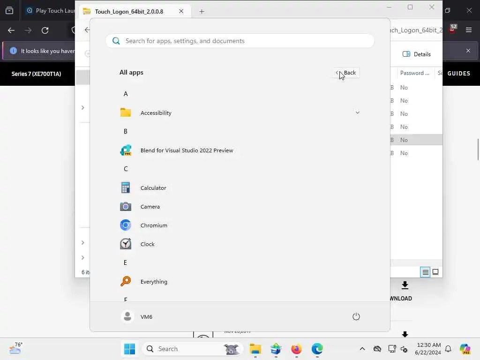Viewport: 480px width, 360px height.
Task: Open the GUIDES menu on the webpage
Action: point(458,74)
